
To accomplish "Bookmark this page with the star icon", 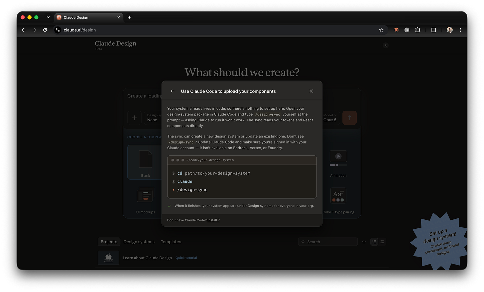I will point(381,30).
